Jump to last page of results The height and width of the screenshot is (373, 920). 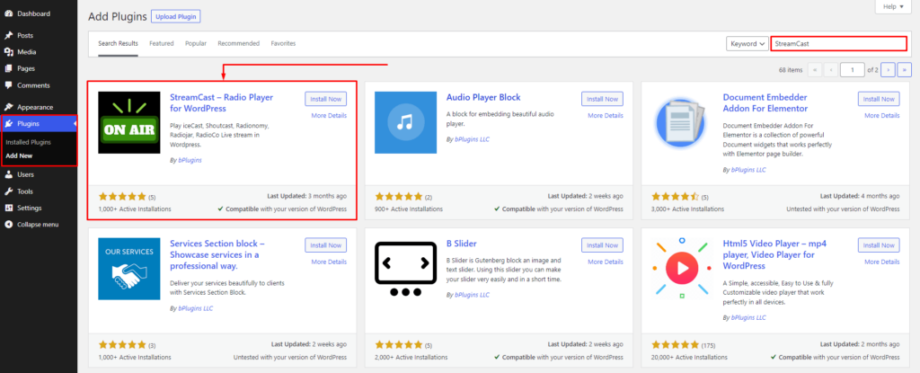pos(905,70)
